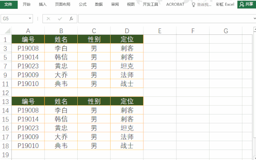Click the Select All corner triangle

click(8, 31)
